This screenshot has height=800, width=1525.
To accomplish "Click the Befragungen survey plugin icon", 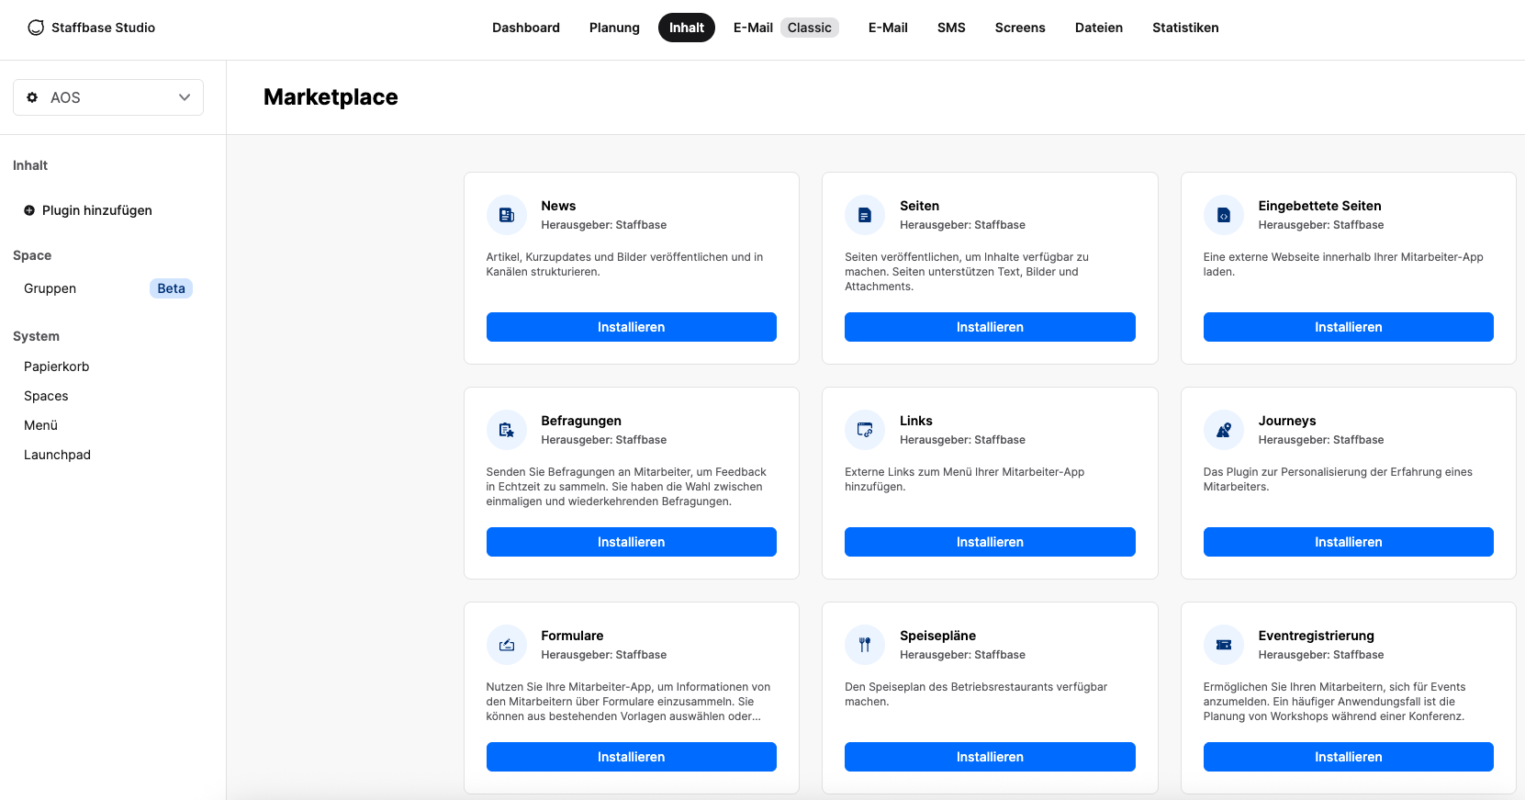I will click(x=507, y=430).
